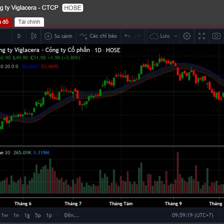Click the red indicator value 53.4695
This screenshot has width=224, height=224.
click(x=50, y=66)
